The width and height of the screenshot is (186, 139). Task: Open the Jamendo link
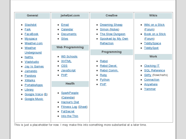31,71
